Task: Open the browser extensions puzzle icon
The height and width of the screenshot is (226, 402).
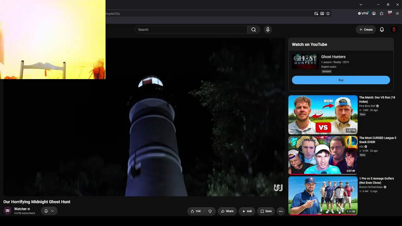Action: pyautogui.click(x=382, y=13)
